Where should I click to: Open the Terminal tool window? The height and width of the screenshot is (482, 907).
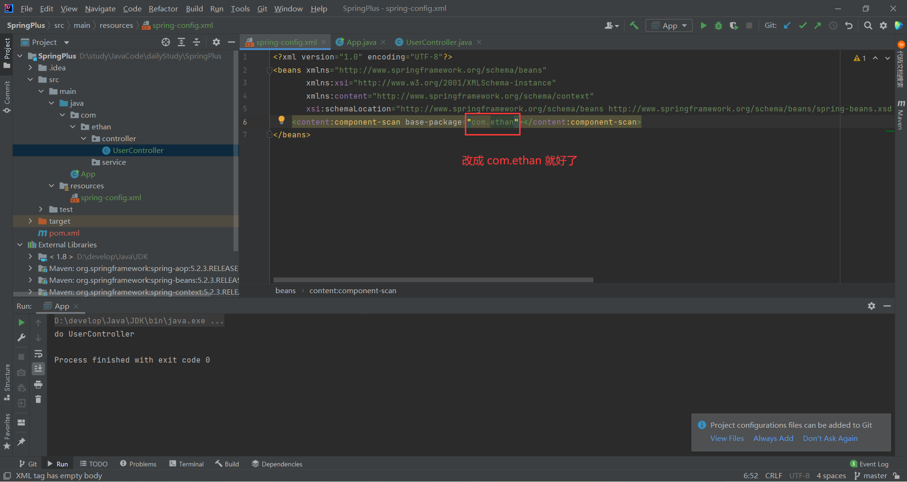[x=187, y=464]
